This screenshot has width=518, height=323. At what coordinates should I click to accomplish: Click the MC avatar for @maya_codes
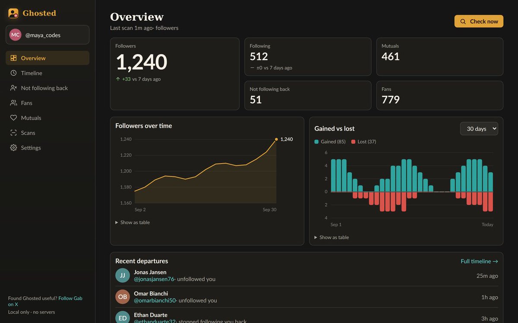coord(16,35)
